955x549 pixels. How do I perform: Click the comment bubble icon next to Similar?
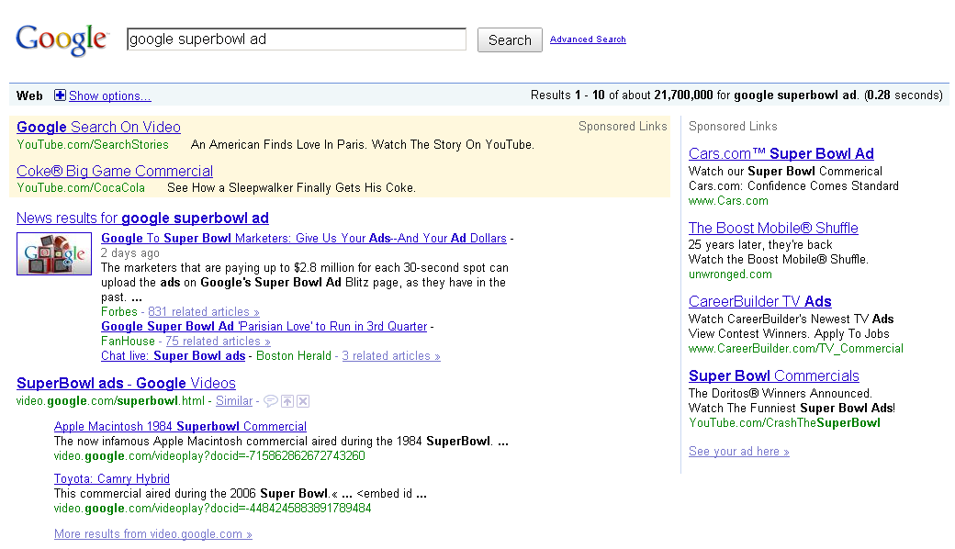271,401
